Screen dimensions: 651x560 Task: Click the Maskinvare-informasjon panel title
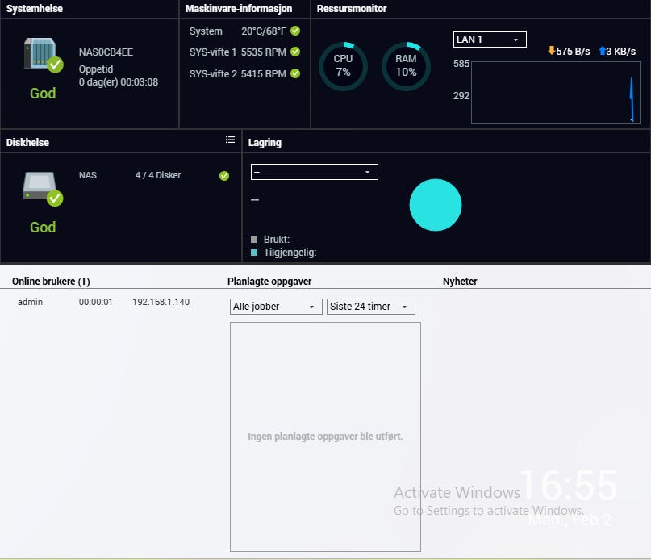pos(239,9)
